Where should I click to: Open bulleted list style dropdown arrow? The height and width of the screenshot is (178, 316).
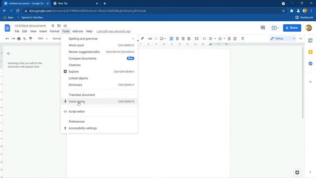coord(215,39)
